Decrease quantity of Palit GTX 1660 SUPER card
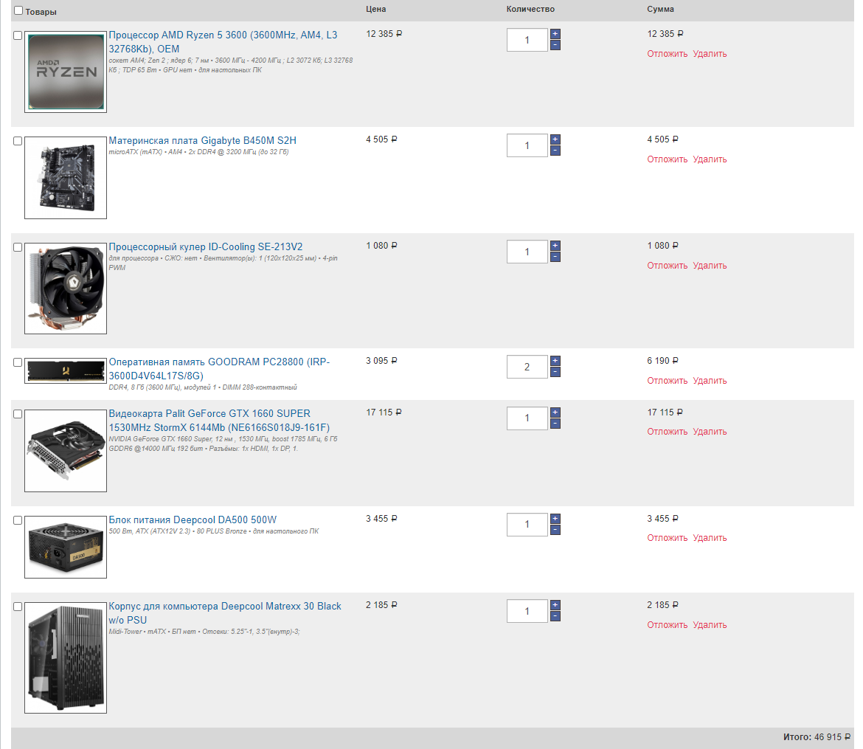 pyautogui.click(x=555, y=424)
